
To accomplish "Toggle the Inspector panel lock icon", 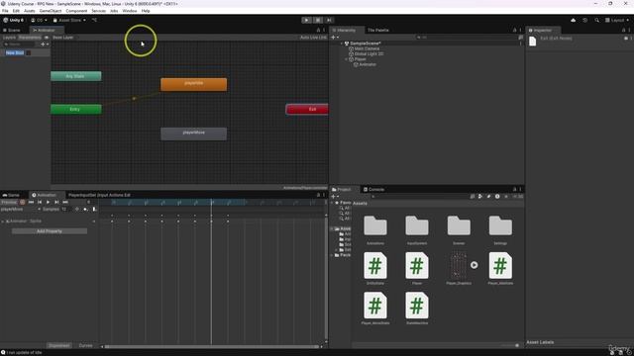I will (x=624, y=31).
